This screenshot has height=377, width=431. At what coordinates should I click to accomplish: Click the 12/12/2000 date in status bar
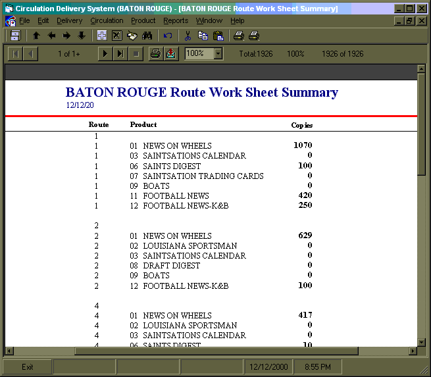click(268, 367)
